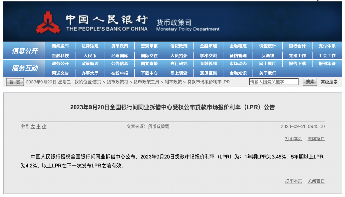This screenshot has width=345, height=197.
Task: Open 工会工作 navigation link
Action: pyautogui.click(x=327, y=56)
